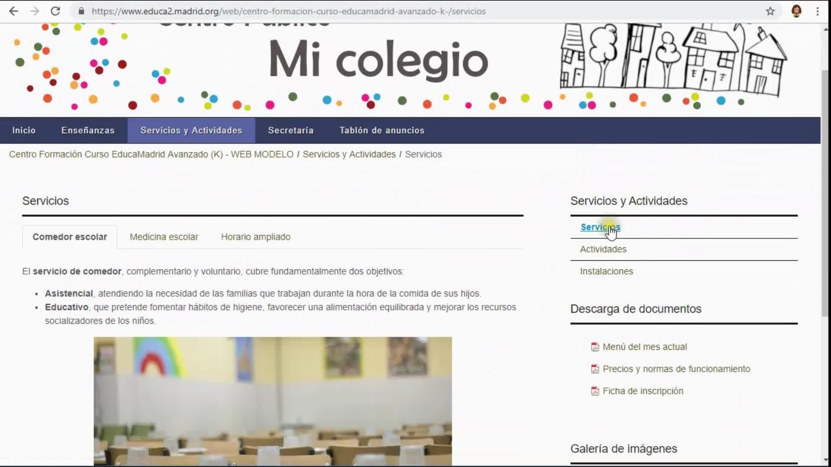Click PDF icon beside Menú del mes actual

[595, 347]
